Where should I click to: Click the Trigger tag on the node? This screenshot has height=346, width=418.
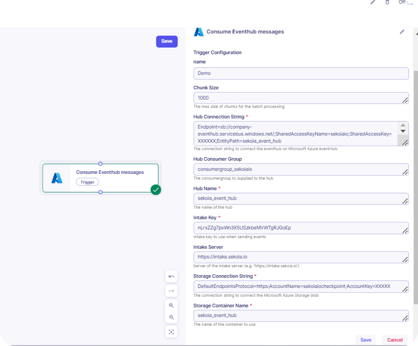[x=87, y=182]
